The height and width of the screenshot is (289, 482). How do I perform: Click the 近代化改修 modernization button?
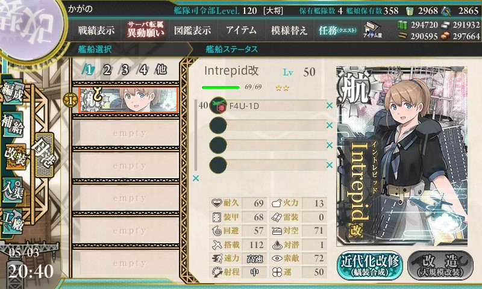click(x=370, y=266)
